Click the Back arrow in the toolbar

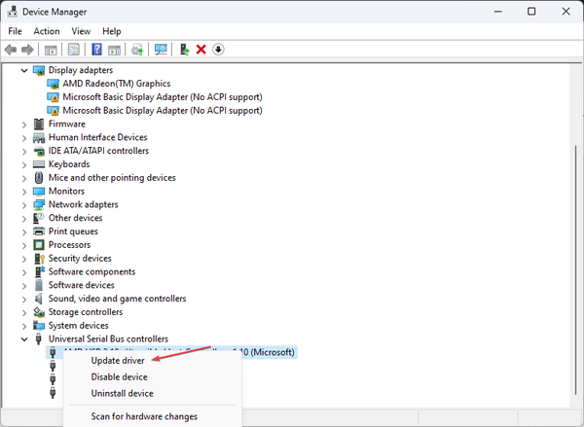(x=11, y=50)
